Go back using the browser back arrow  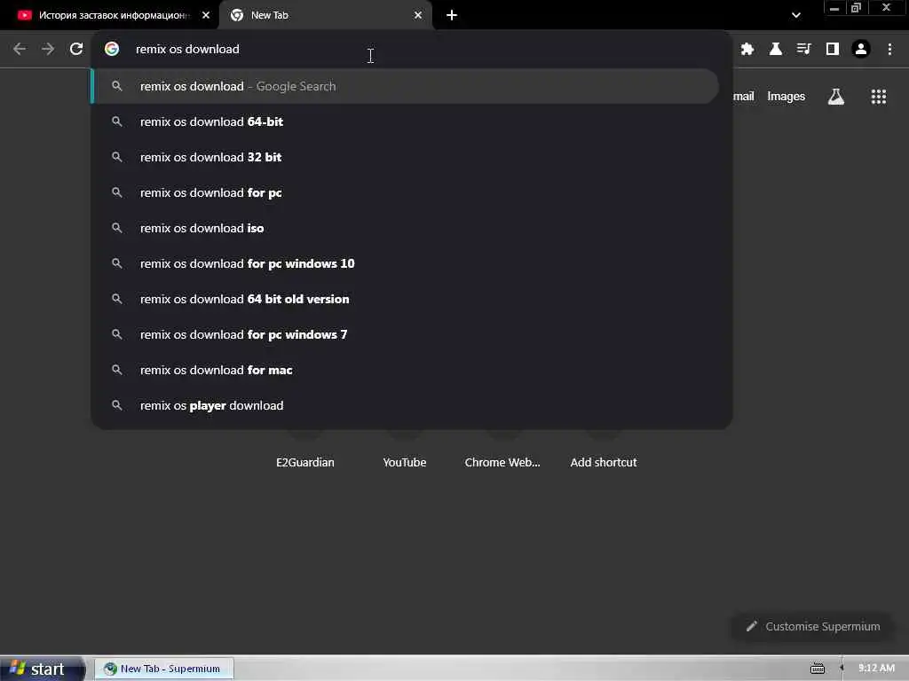point(20,50)
